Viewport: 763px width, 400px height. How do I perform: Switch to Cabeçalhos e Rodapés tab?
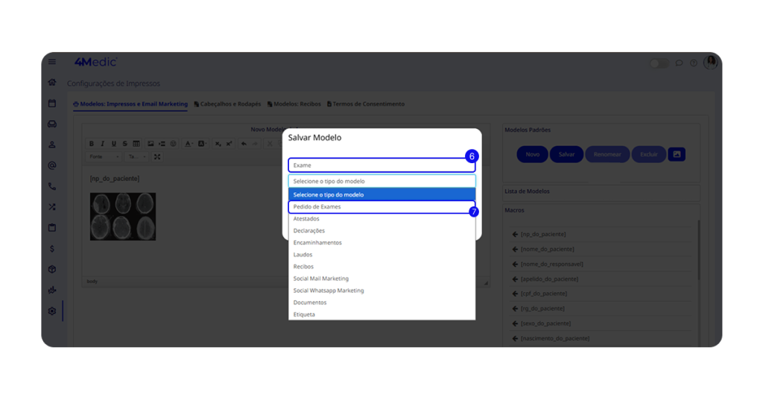(x=227, y=104)
